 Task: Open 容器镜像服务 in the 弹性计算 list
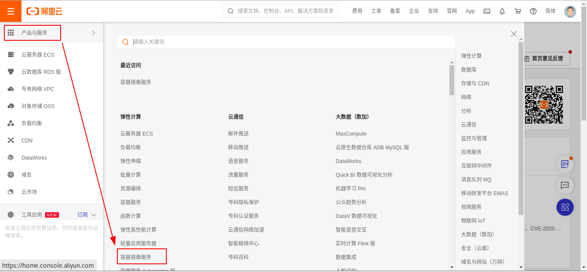point(136,257)
